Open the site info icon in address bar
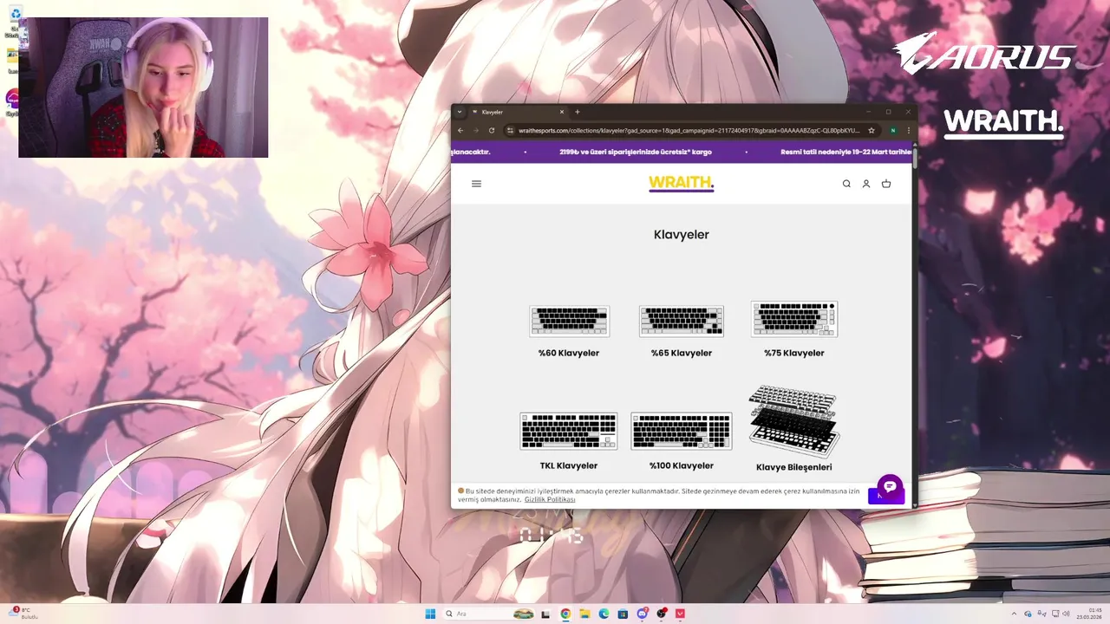The width and height of the screenshot is (1110, 624). 512,130
